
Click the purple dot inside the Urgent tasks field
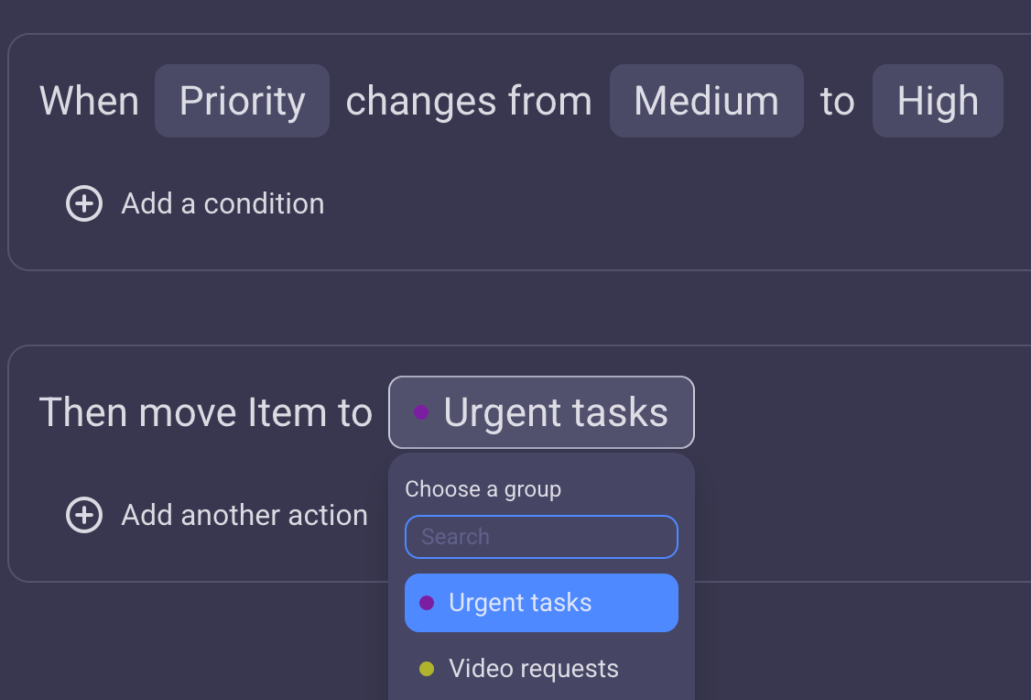(422, 413)
